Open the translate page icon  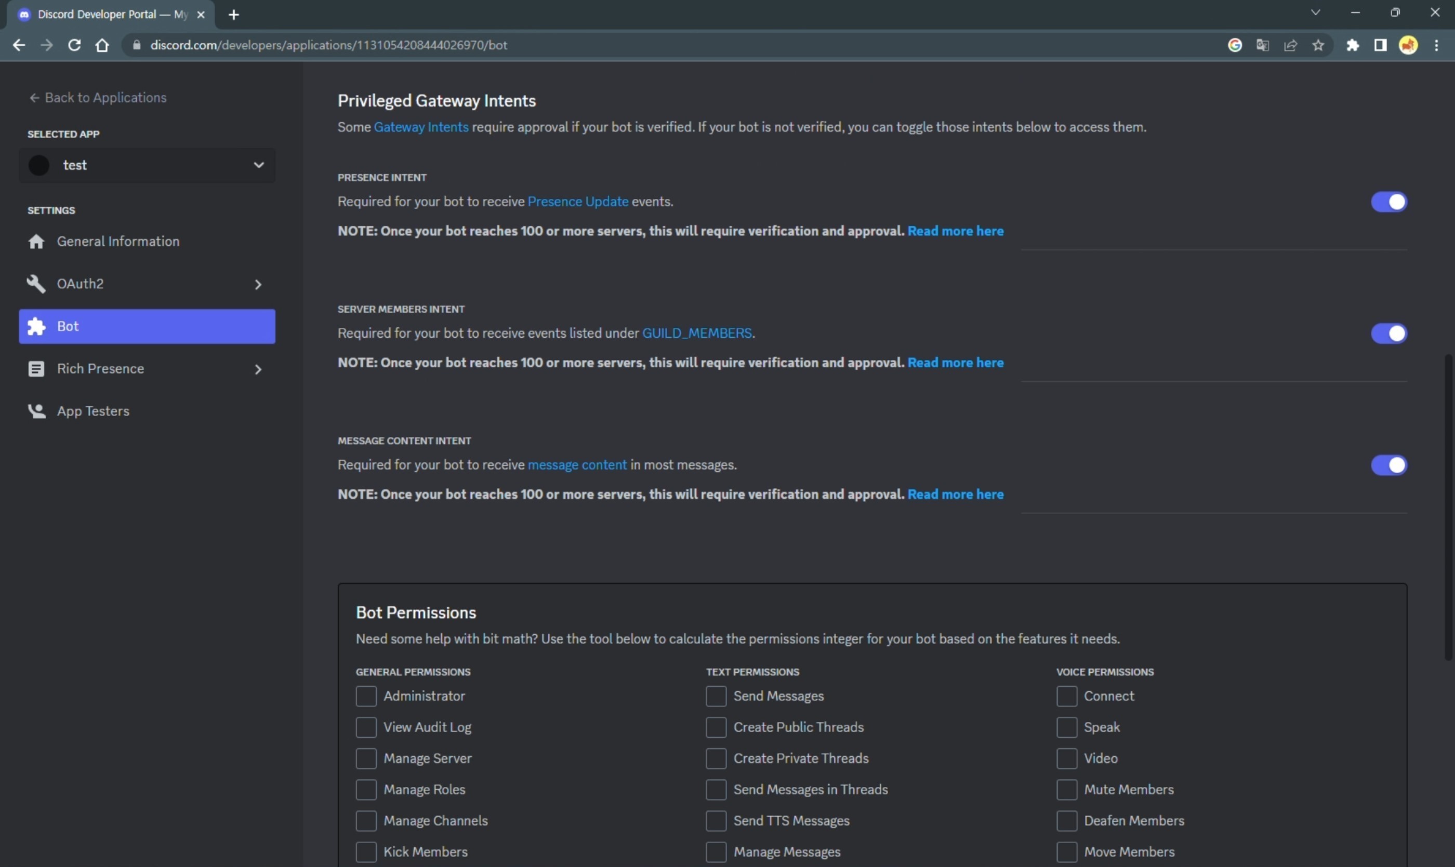coord(1263,45)
